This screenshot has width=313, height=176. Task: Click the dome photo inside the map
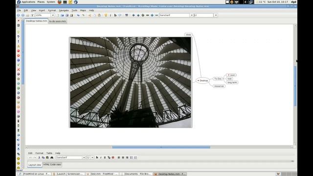tap(131, 82)
